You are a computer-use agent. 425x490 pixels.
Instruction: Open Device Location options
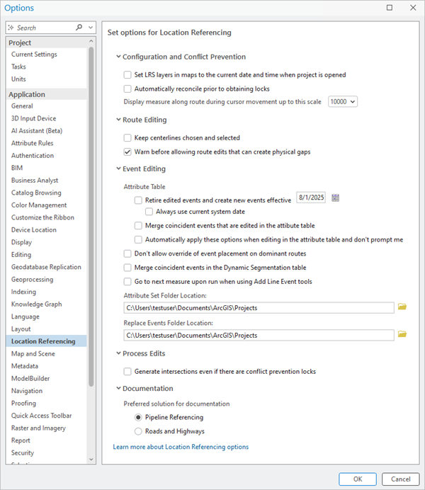(x=34, y=229)
